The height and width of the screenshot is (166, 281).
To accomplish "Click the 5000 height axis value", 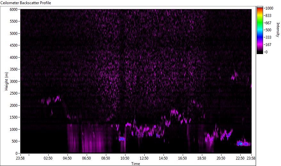I will 14,34.
